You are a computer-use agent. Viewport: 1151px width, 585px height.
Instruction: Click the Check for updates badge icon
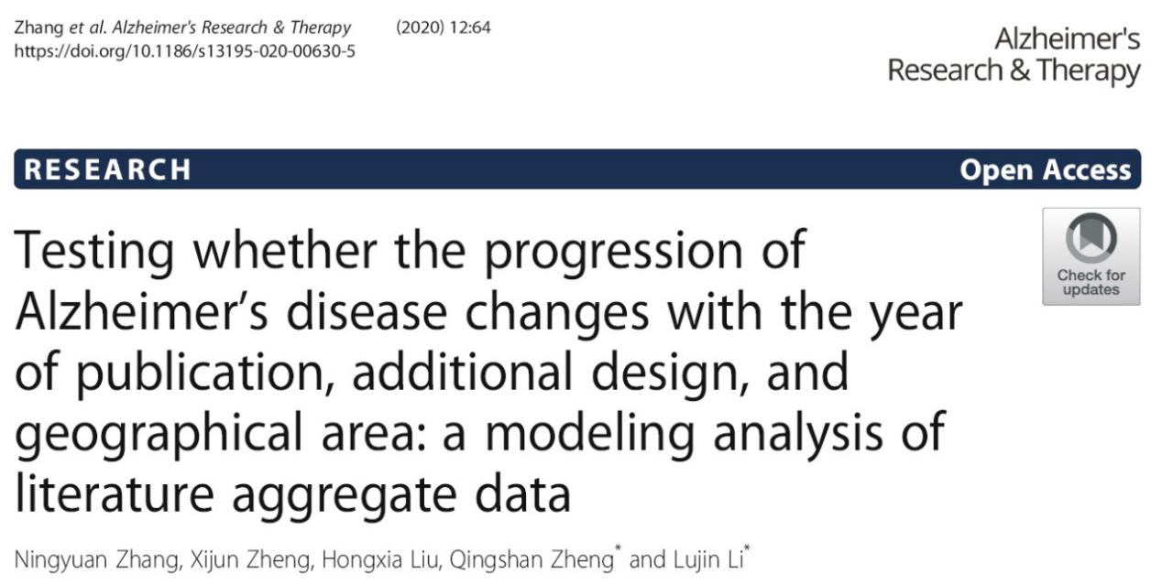[1091, 256]
